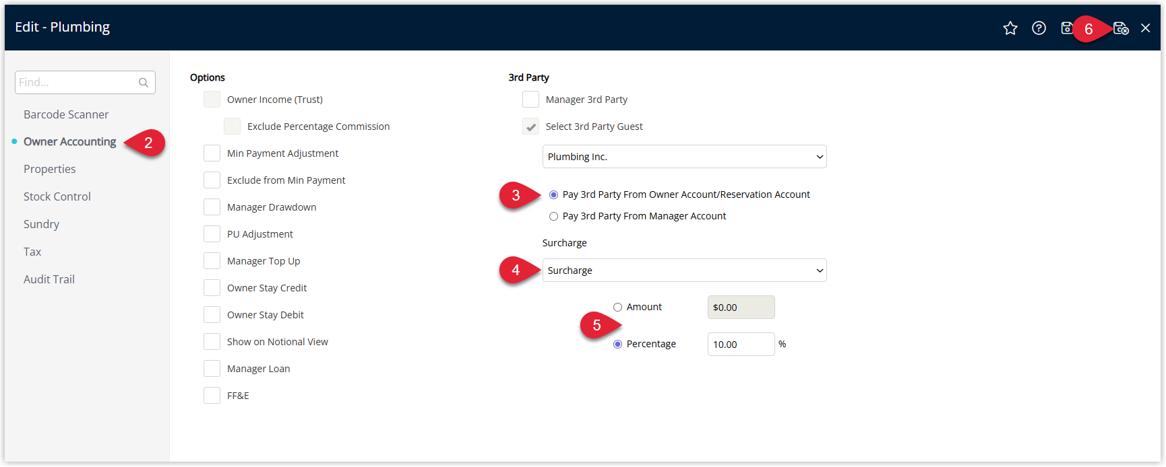
Task: Click the Save and Exit icon
Action: 1121,28
